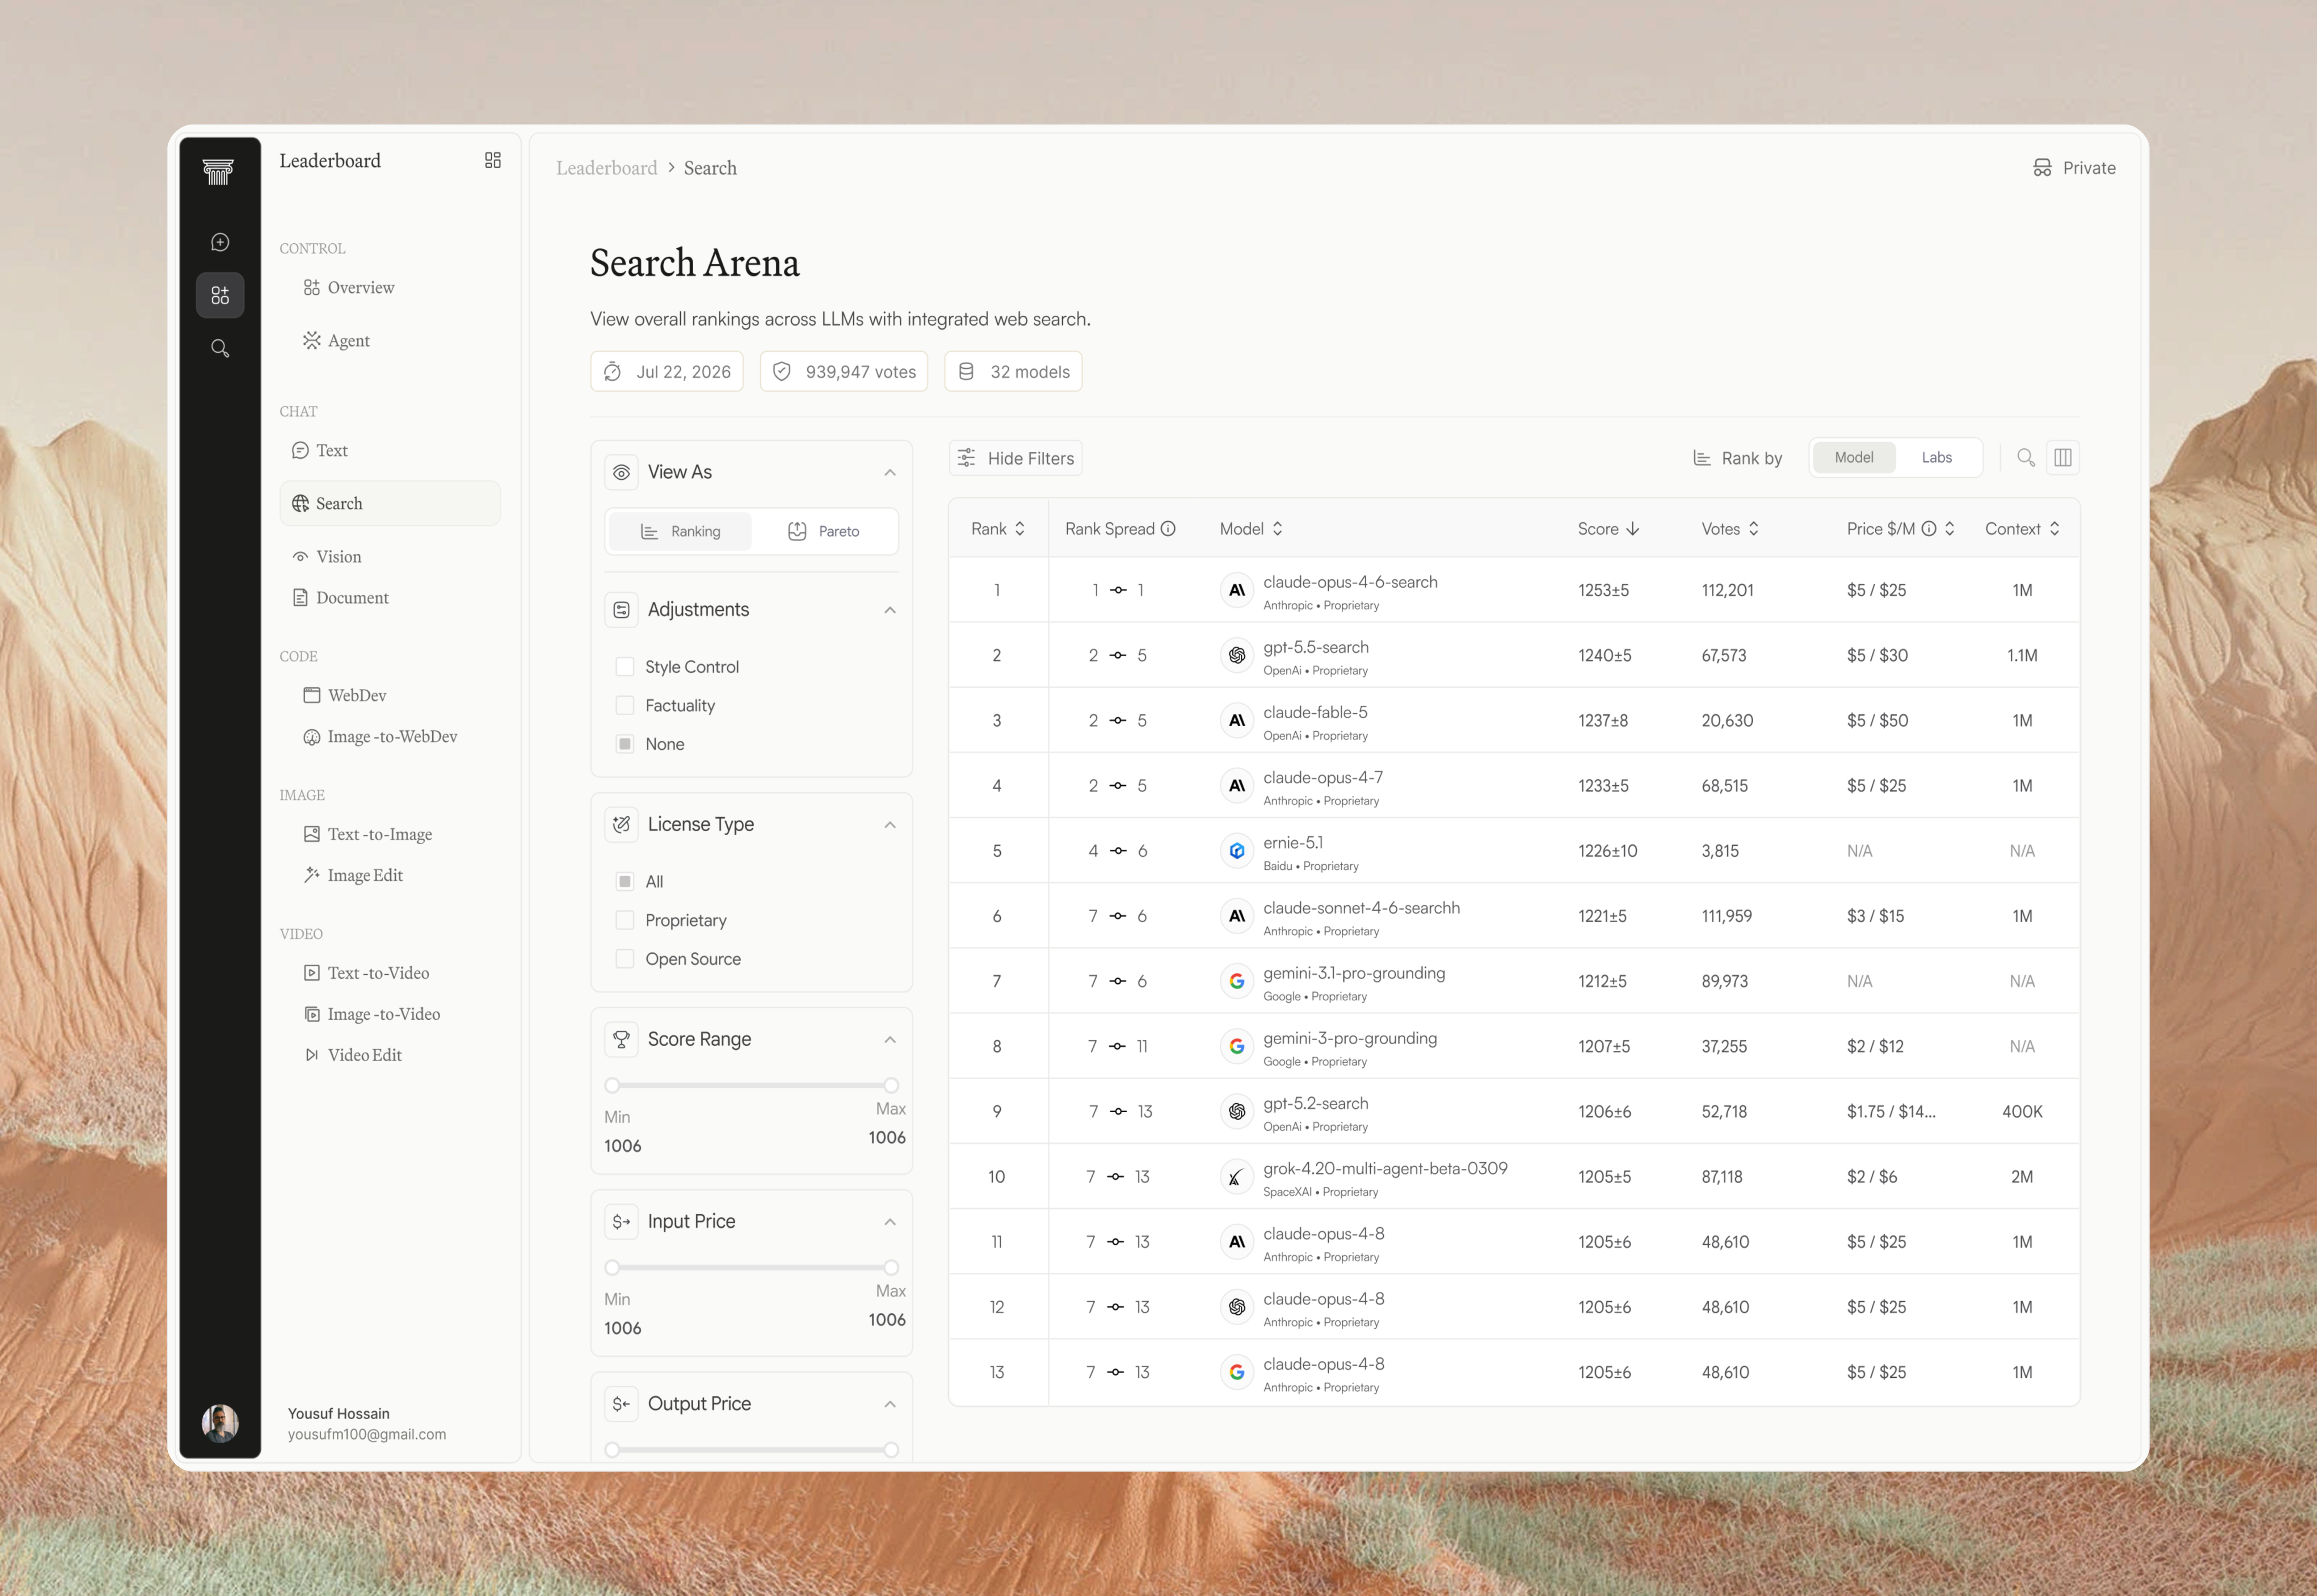Collapse the Input Price panel
Image resolution: width=2317 pixels, height=1596 pixels.
coord(890,1222)
